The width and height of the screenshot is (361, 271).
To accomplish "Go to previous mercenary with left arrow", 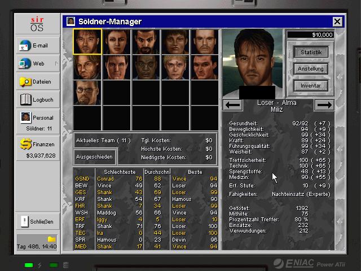I will coord(233,105).
